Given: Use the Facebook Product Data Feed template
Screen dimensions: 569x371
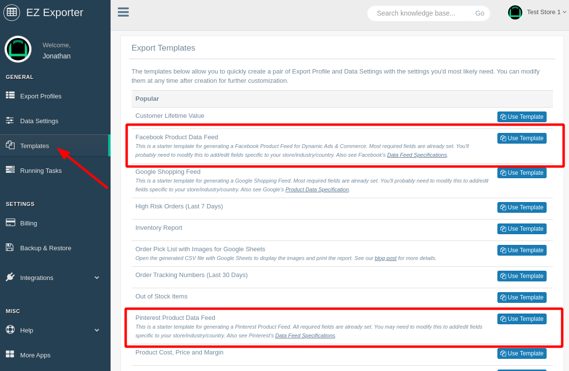Looking at the screenshot, I should pyautogui.click(x=522, y=138).
